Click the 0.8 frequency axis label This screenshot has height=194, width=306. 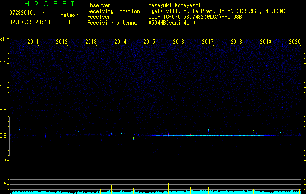coord(4,136)
